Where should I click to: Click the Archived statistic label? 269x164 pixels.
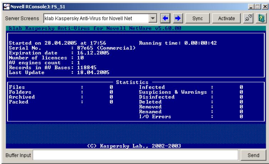tap(22, 97)
